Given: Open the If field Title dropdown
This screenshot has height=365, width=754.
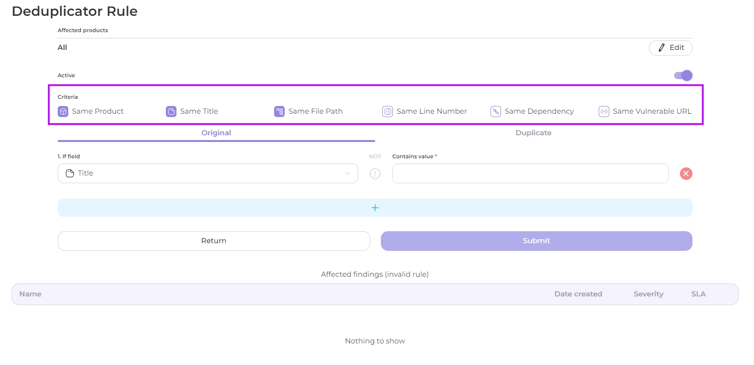Looking at the screenshot, I should click(x=208, y=174).
